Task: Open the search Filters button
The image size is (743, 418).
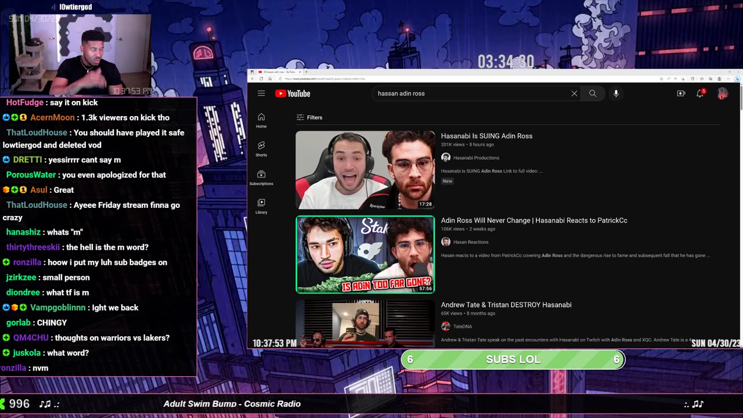Action: [x=309, y=117]
